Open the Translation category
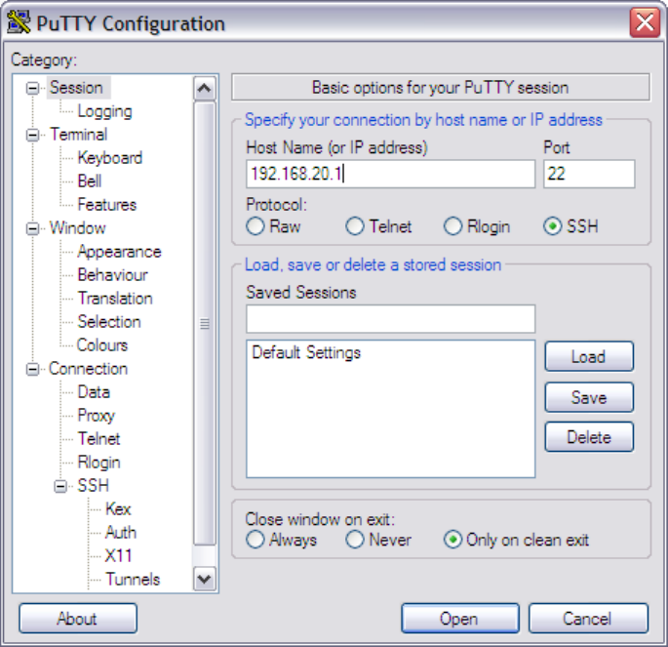The height and width of the screenshot is (647, 668). (x=115, y=299)
